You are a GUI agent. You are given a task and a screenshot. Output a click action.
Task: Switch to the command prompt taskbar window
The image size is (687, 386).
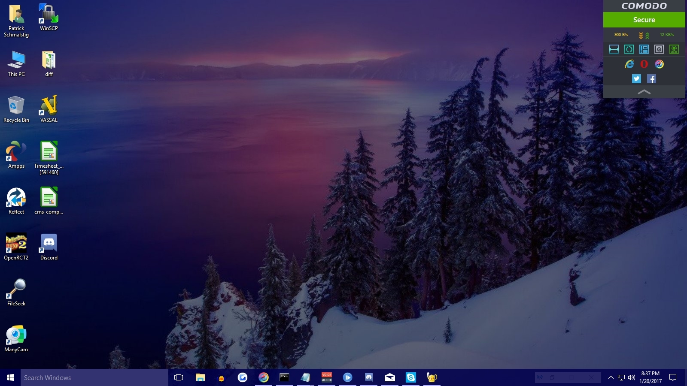coord(284,377)
